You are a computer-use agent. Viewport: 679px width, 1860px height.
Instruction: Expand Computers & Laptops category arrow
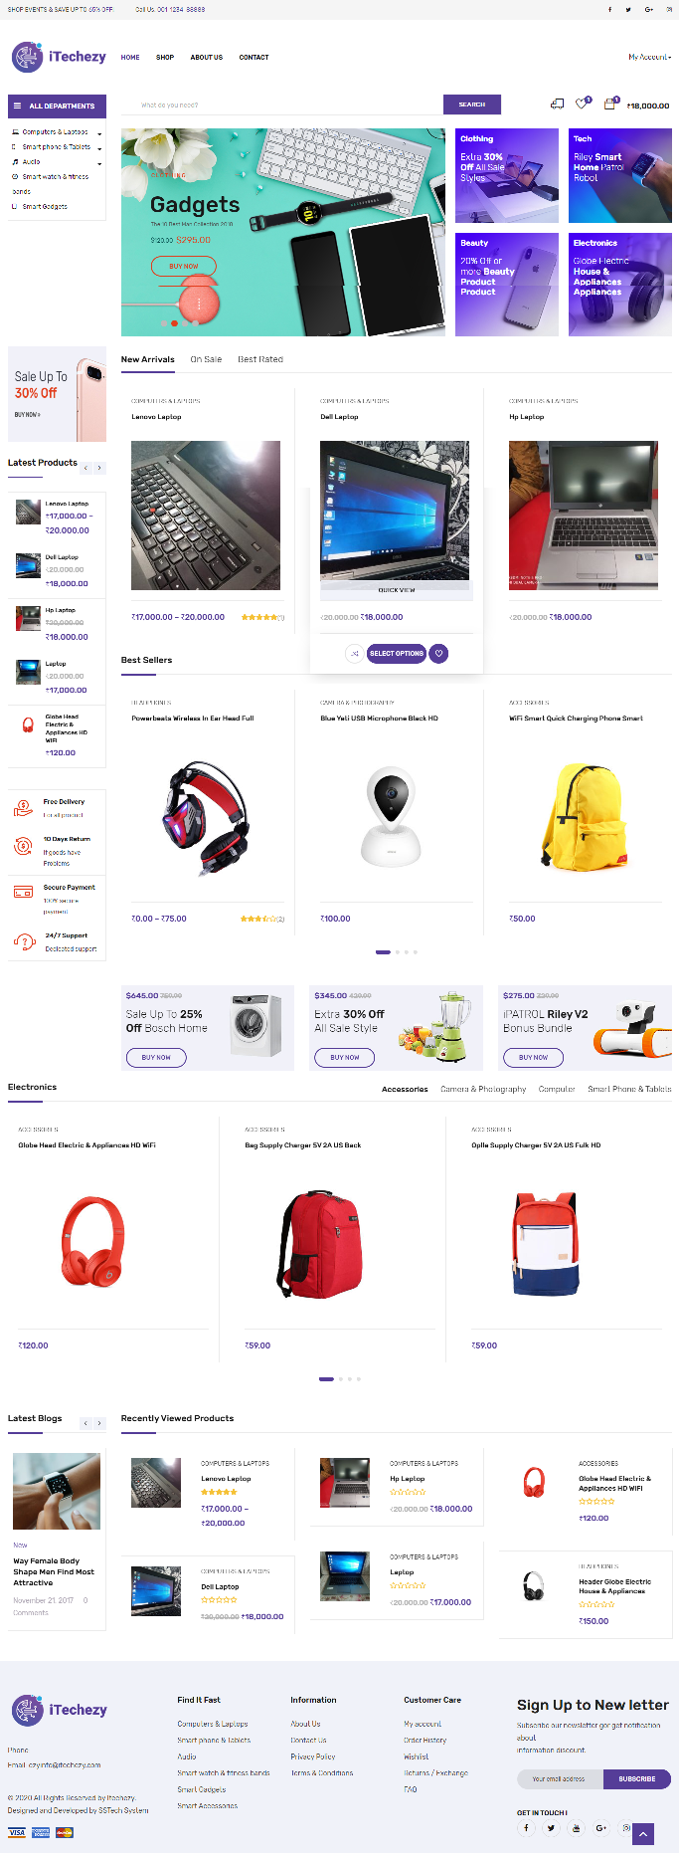tap(99, 133)
